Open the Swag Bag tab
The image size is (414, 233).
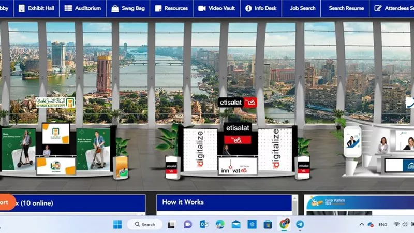pos(128,8)
